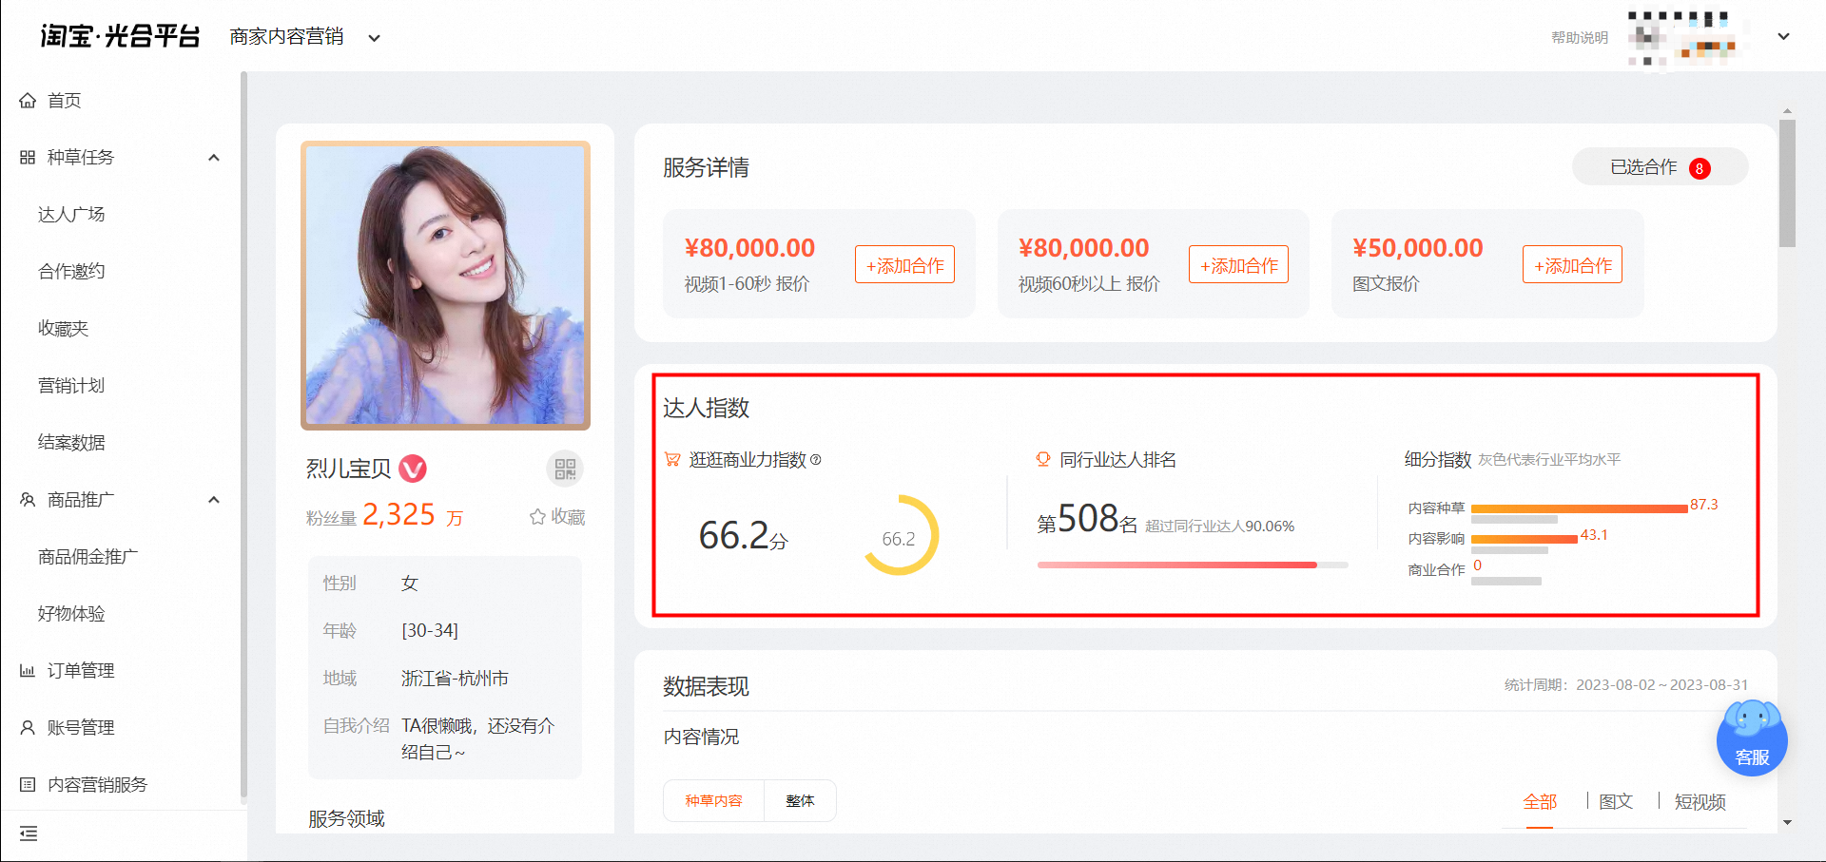Click the 66.2 circular score gauge
Image resolution: width=1826 pixels, height=862 pixels.
[x=899, y=535]
